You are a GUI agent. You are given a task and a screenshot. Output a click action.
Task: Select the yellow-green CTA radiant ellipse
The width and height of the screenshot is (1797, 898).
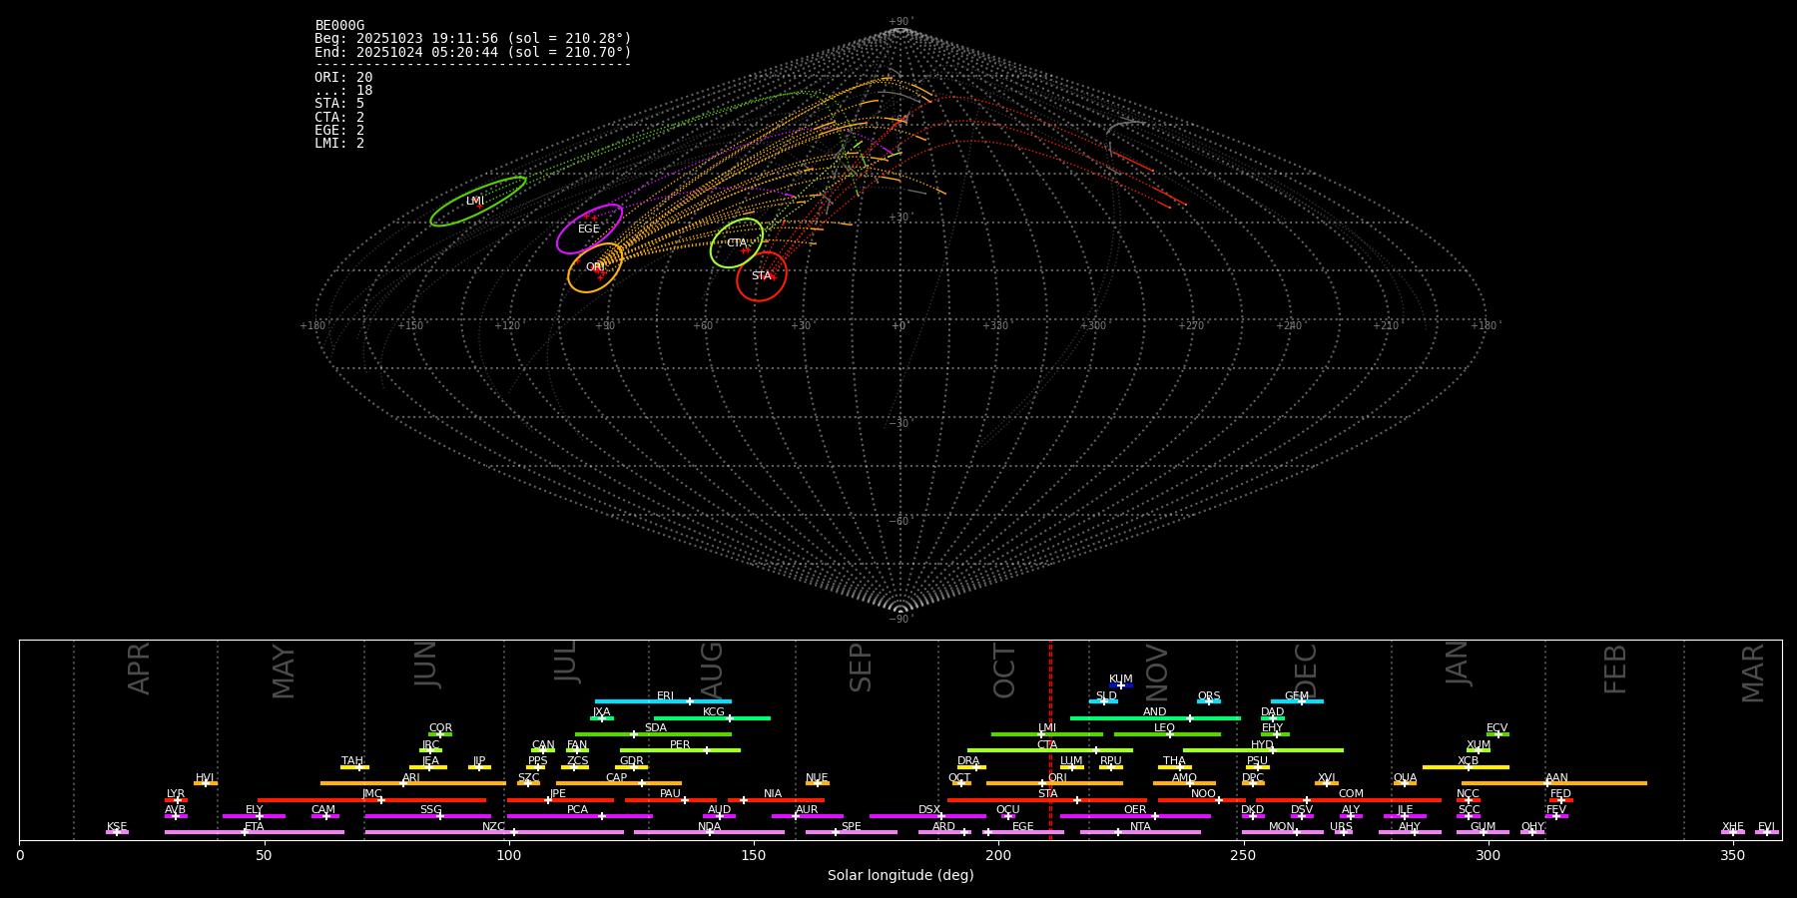click(x=737, y=243)
